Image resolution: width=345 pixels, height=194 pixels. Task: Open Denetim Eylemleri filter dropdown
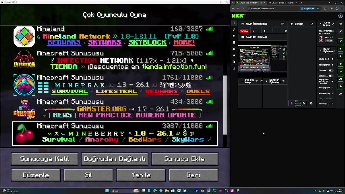[283, 81]
